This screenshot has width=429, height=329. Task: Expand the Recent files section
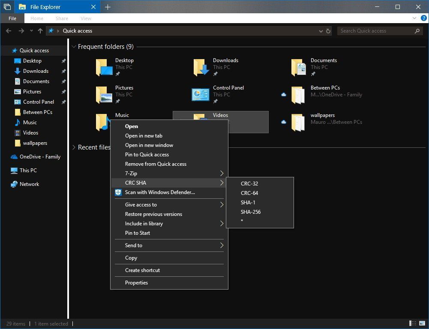[x=74, y=147]
